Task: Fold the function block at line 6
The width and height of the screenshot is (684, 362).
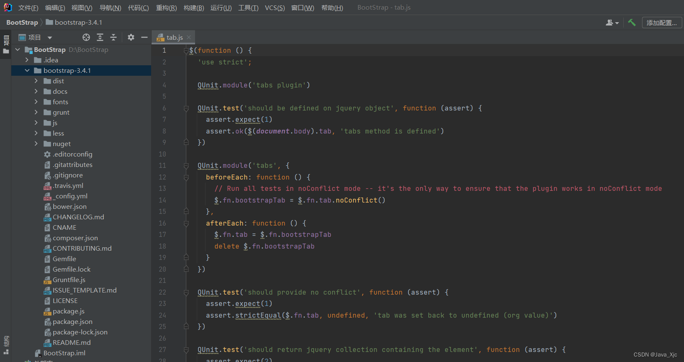Action: click(x=186, y=108)
